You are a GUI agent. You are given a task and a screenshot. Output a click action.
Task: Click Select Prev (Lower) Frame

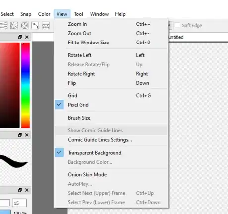click(111, 203)
